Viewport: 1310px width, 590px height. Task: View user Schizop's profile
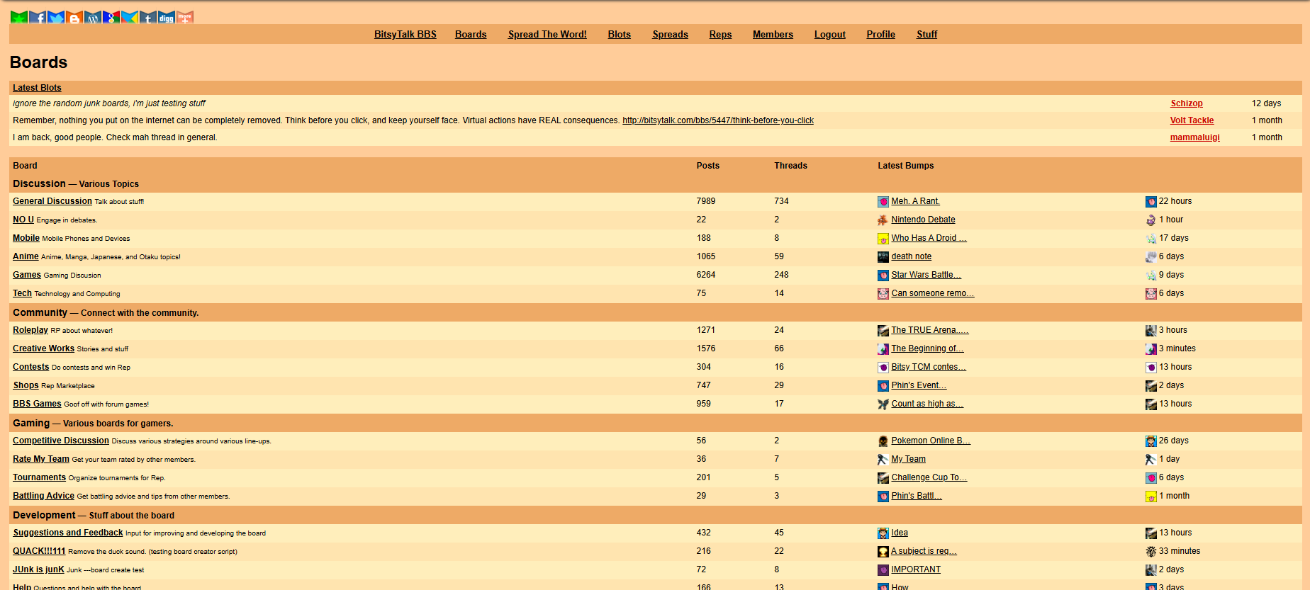(1186, 103)
